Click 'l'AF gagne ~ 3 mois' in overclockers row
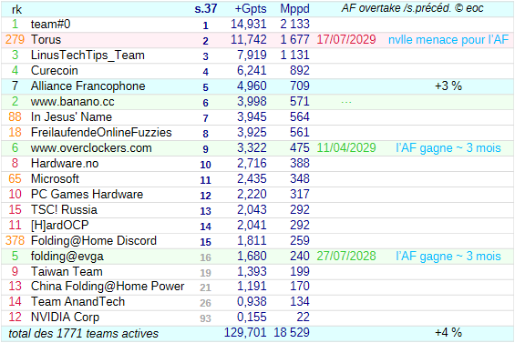 [x=448, y=148]
